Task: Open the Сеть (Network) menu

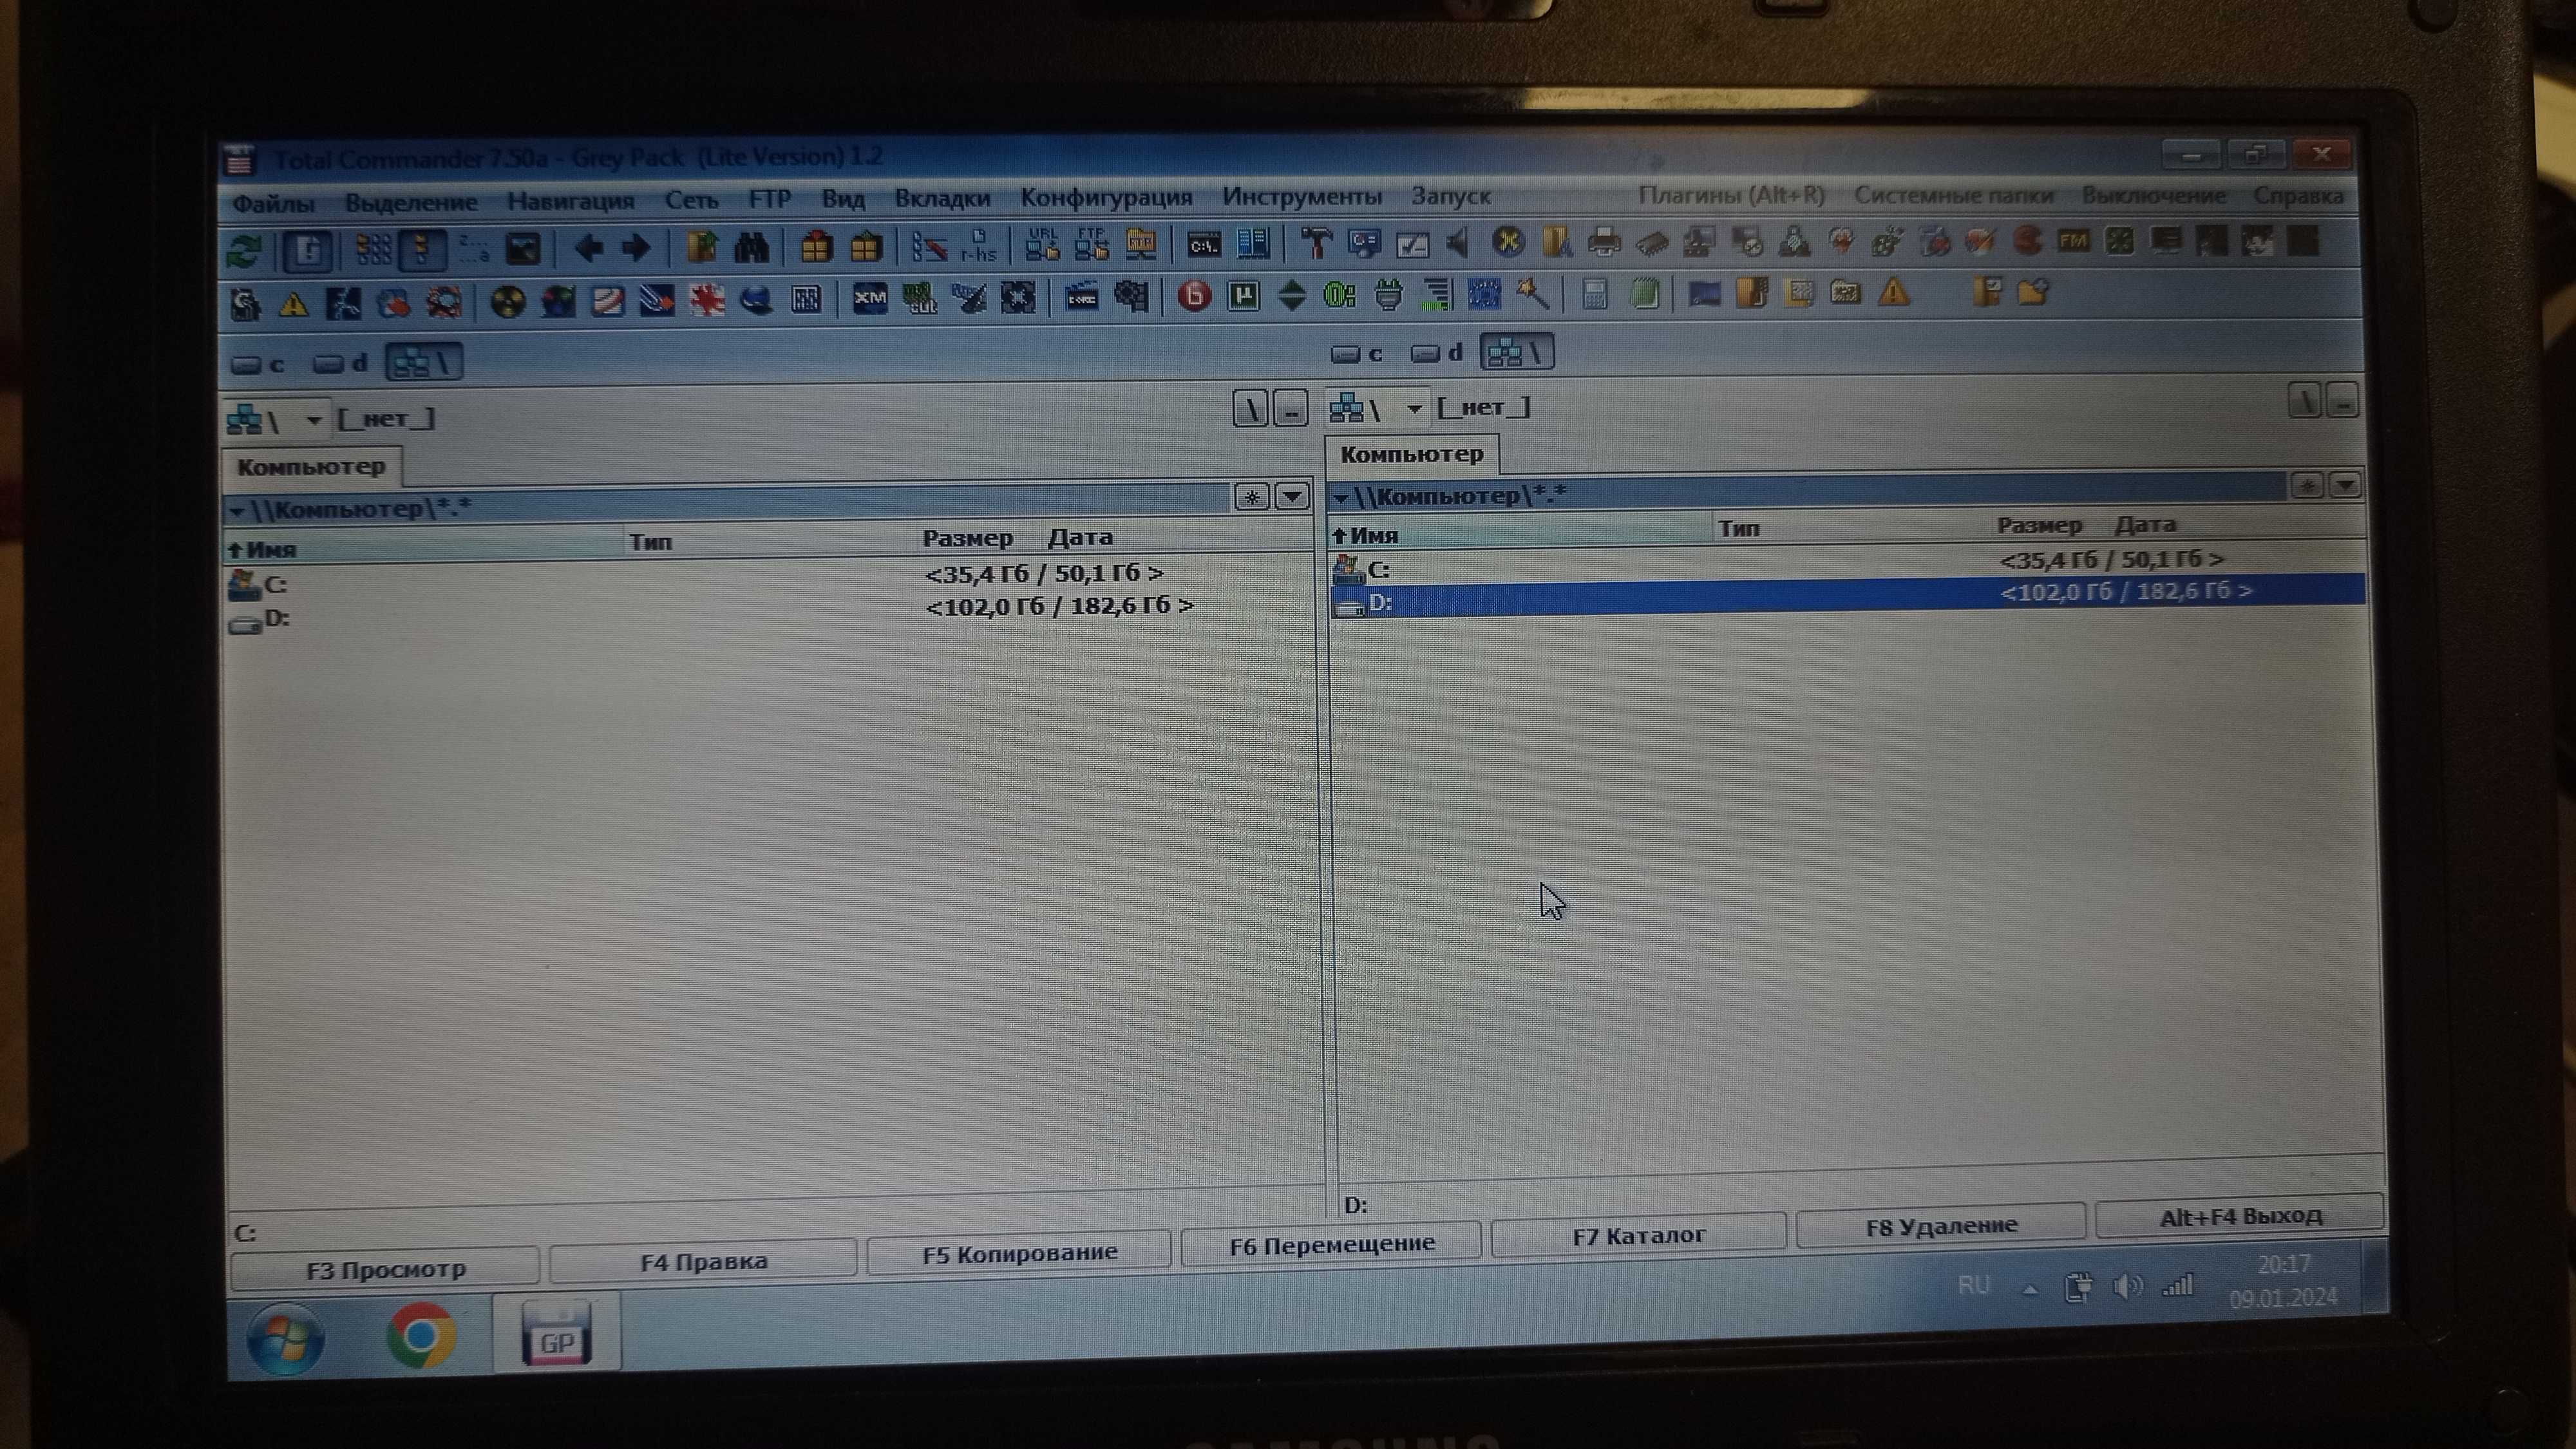Action: click(690, 196)
